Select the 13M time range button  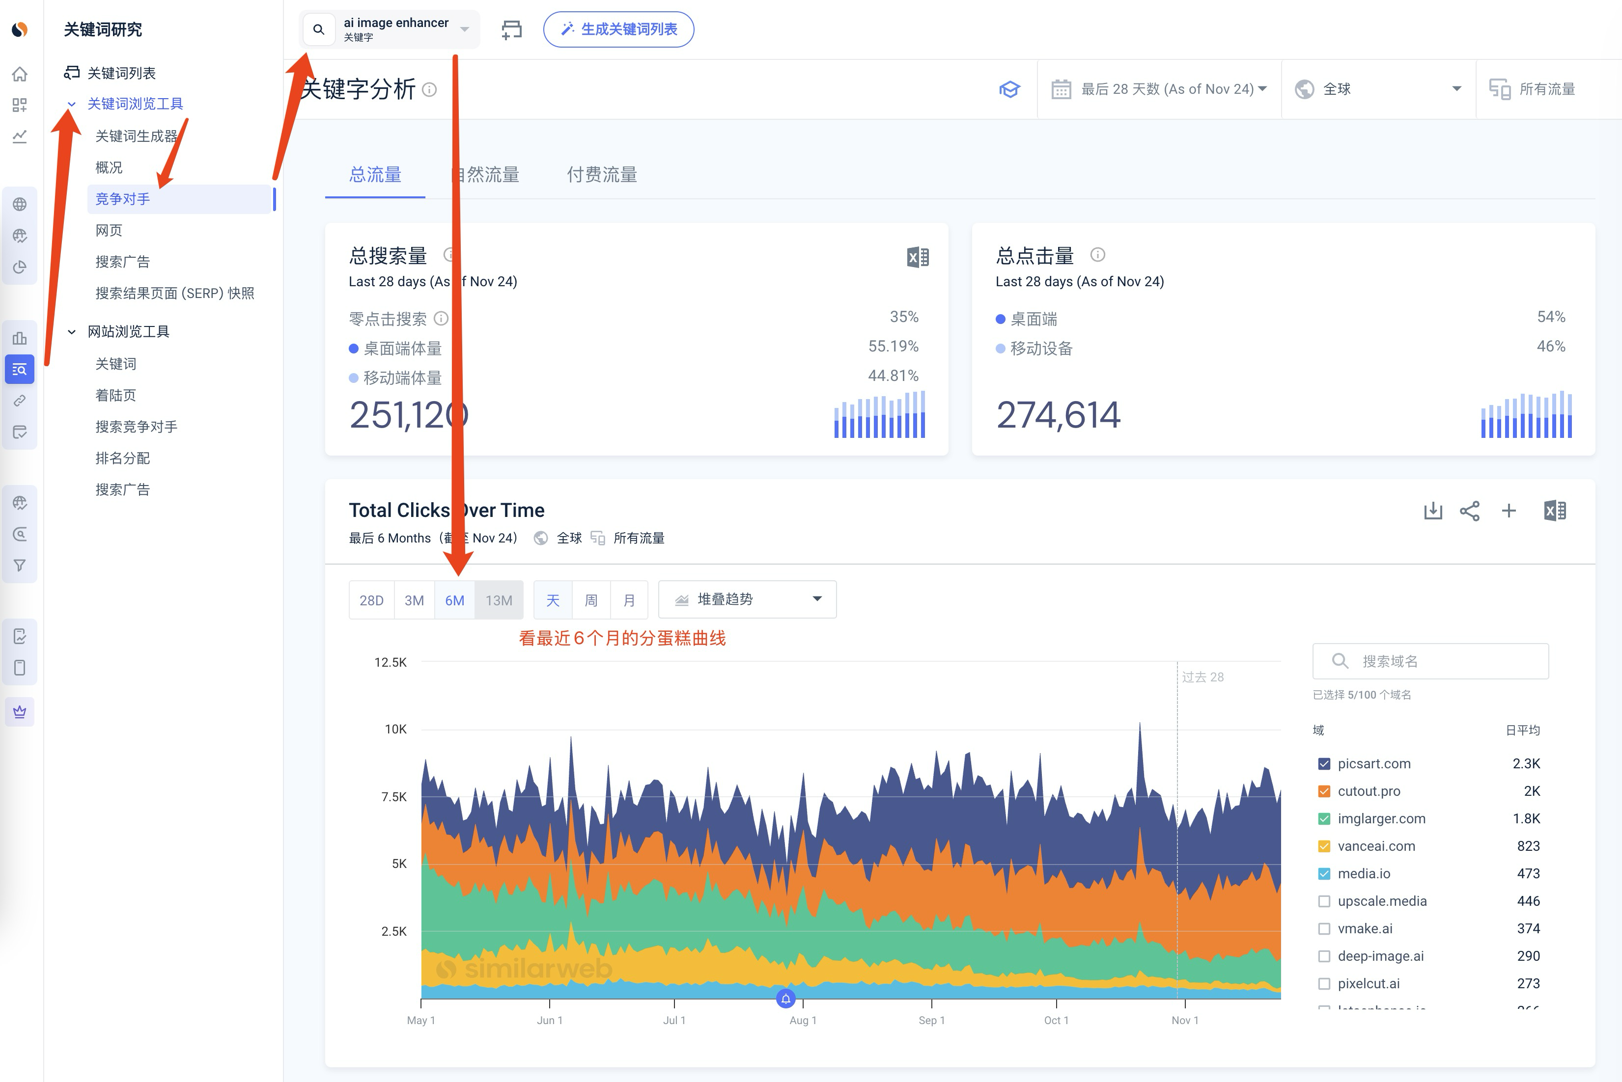(x=499, y=600)
